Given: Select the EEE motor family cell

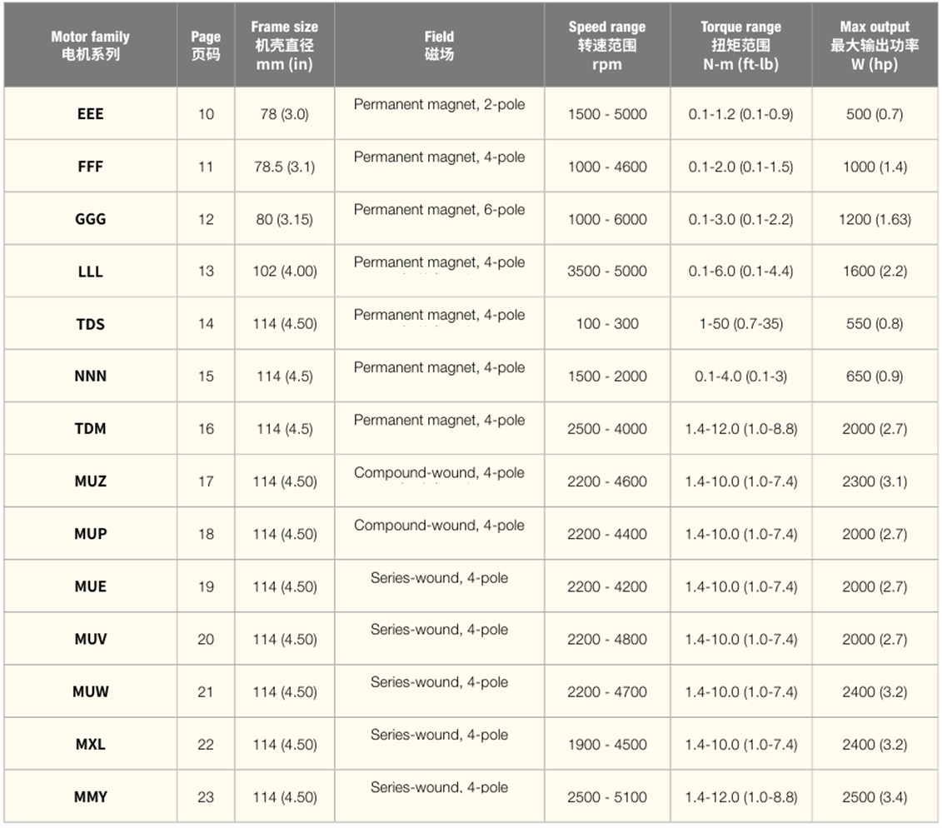Looking at the screenshot, I should (90, 114).
